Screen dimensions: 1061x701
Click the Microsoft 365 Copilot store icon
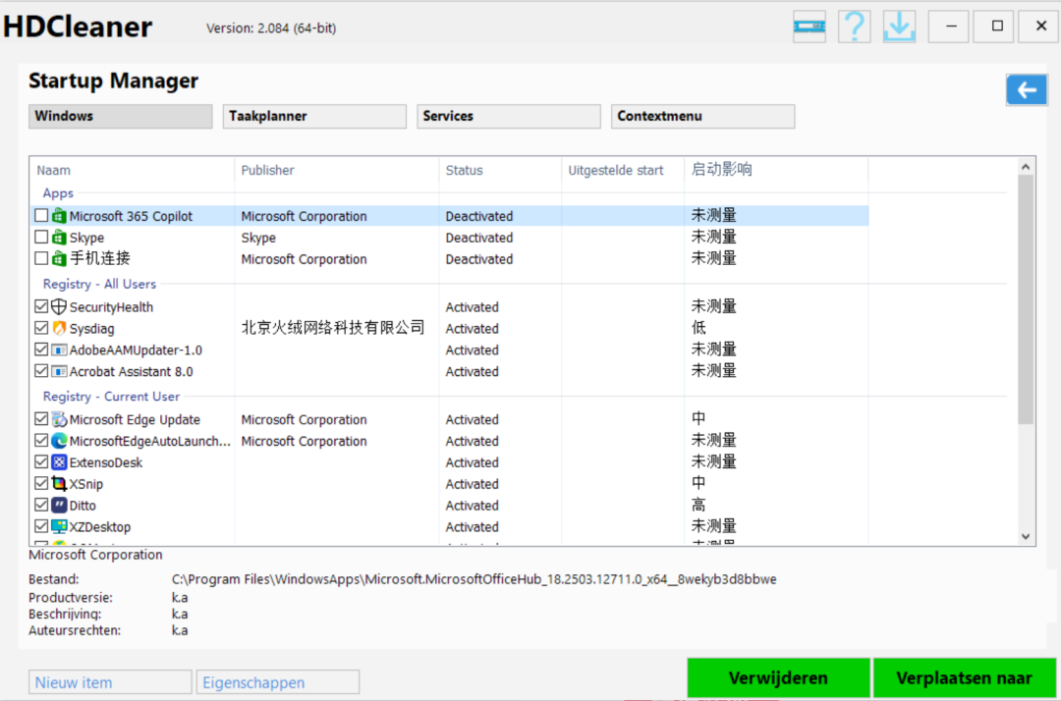pyautogui.click(x=60, y=216)
